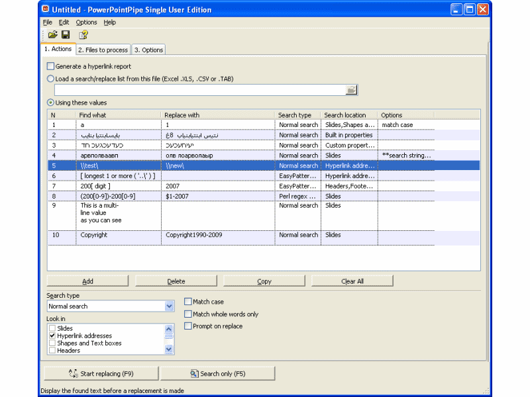The width and height of the screenshot is (530, 397).
Task: Switch to the 1. Actions tab
Action: (x=58, y=49)
